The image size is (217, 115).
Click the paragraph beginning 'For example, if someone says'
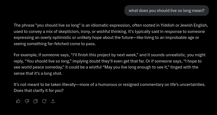[x=110, y=64]
